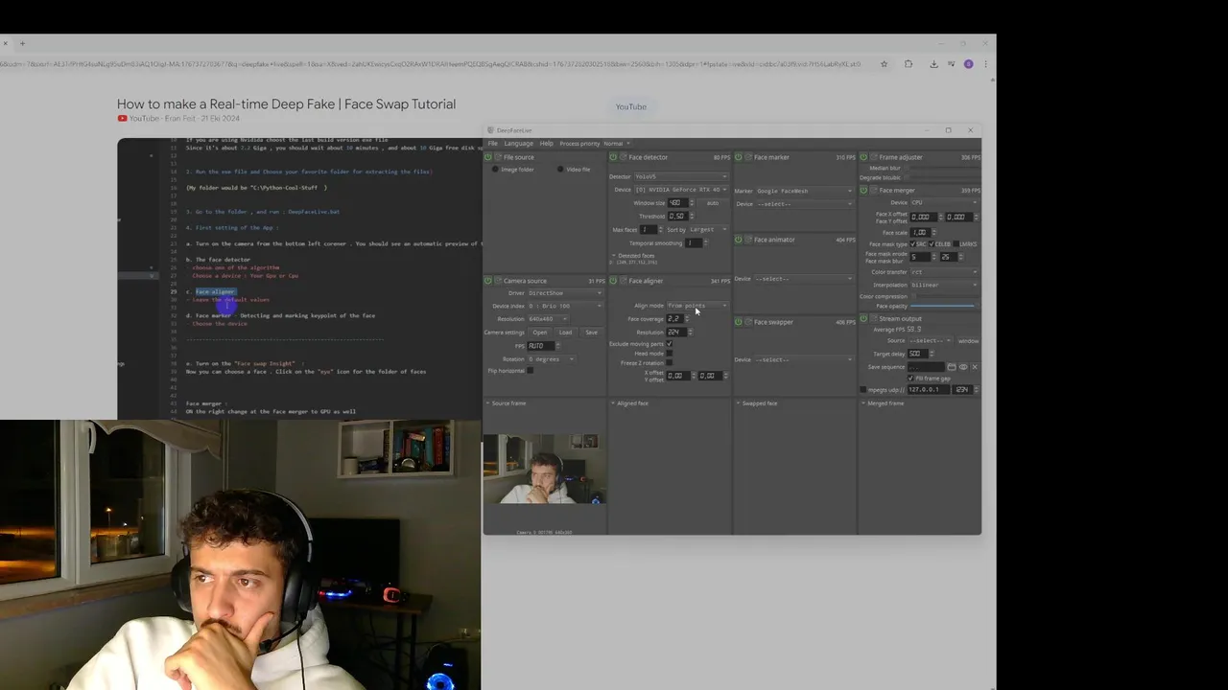The height and width of the screenshot is (690, 1228).
Task: Open the Driver DirectShow dropdown
Action: pos(566,293)
